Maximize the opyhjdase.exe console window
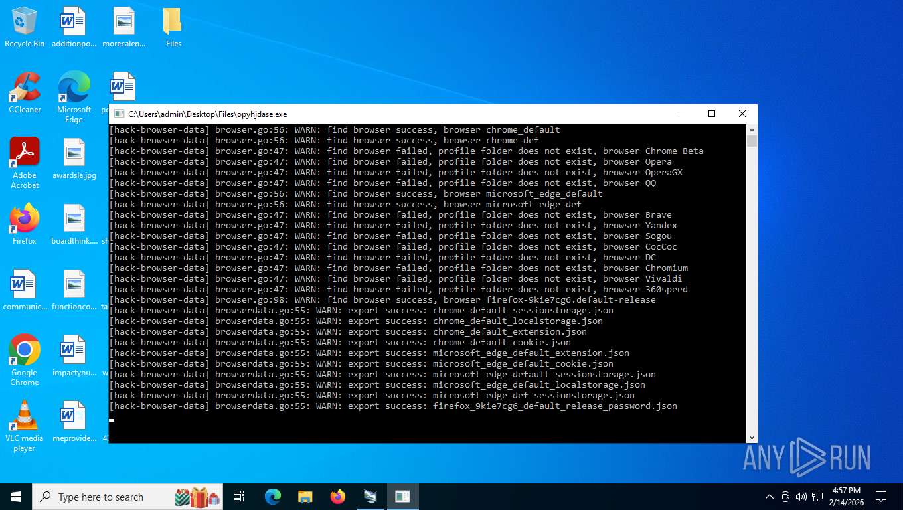The image size is (903, 510). tap(712, 114)
